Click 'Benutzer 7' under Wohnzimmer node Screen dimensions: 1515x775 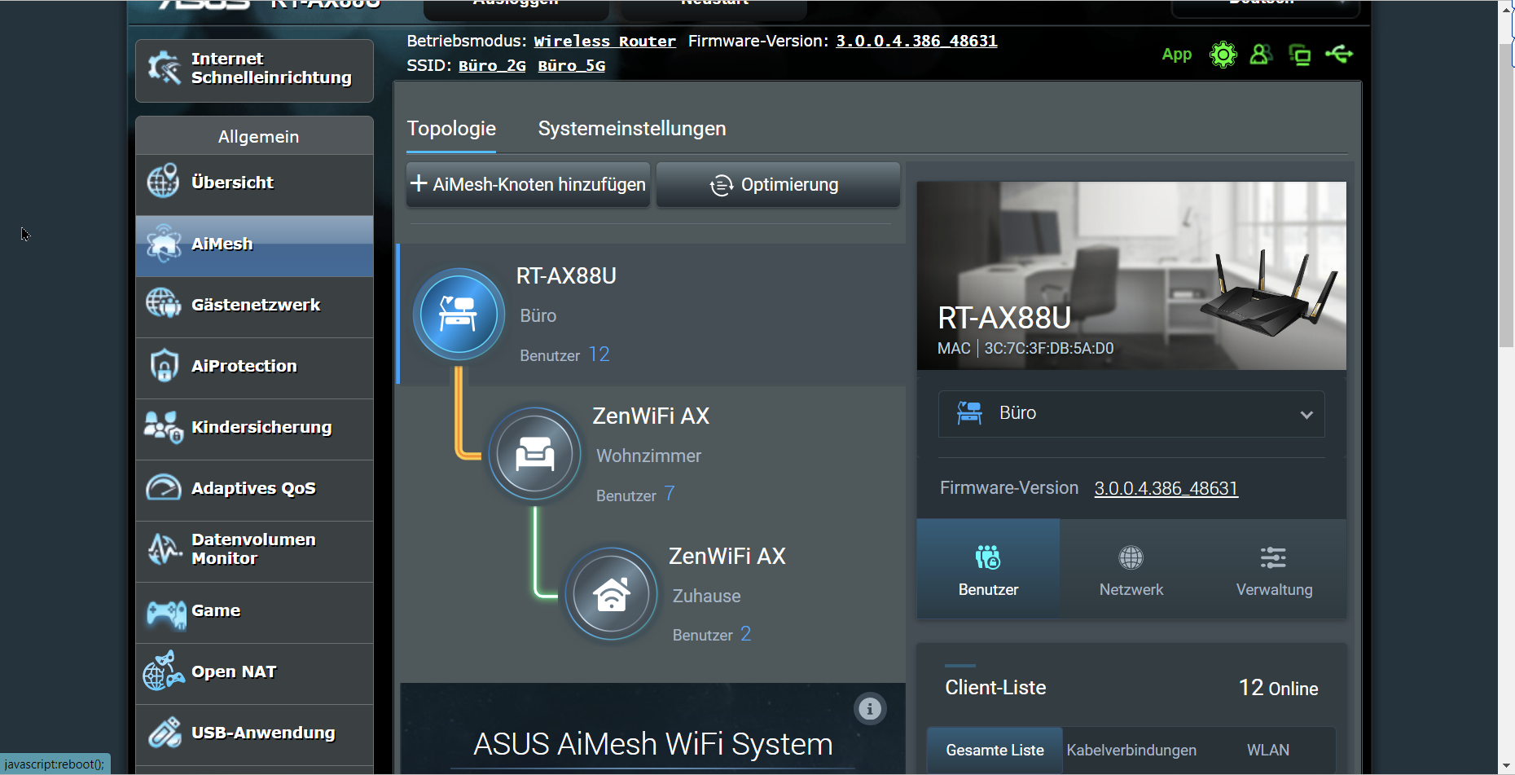635,494
